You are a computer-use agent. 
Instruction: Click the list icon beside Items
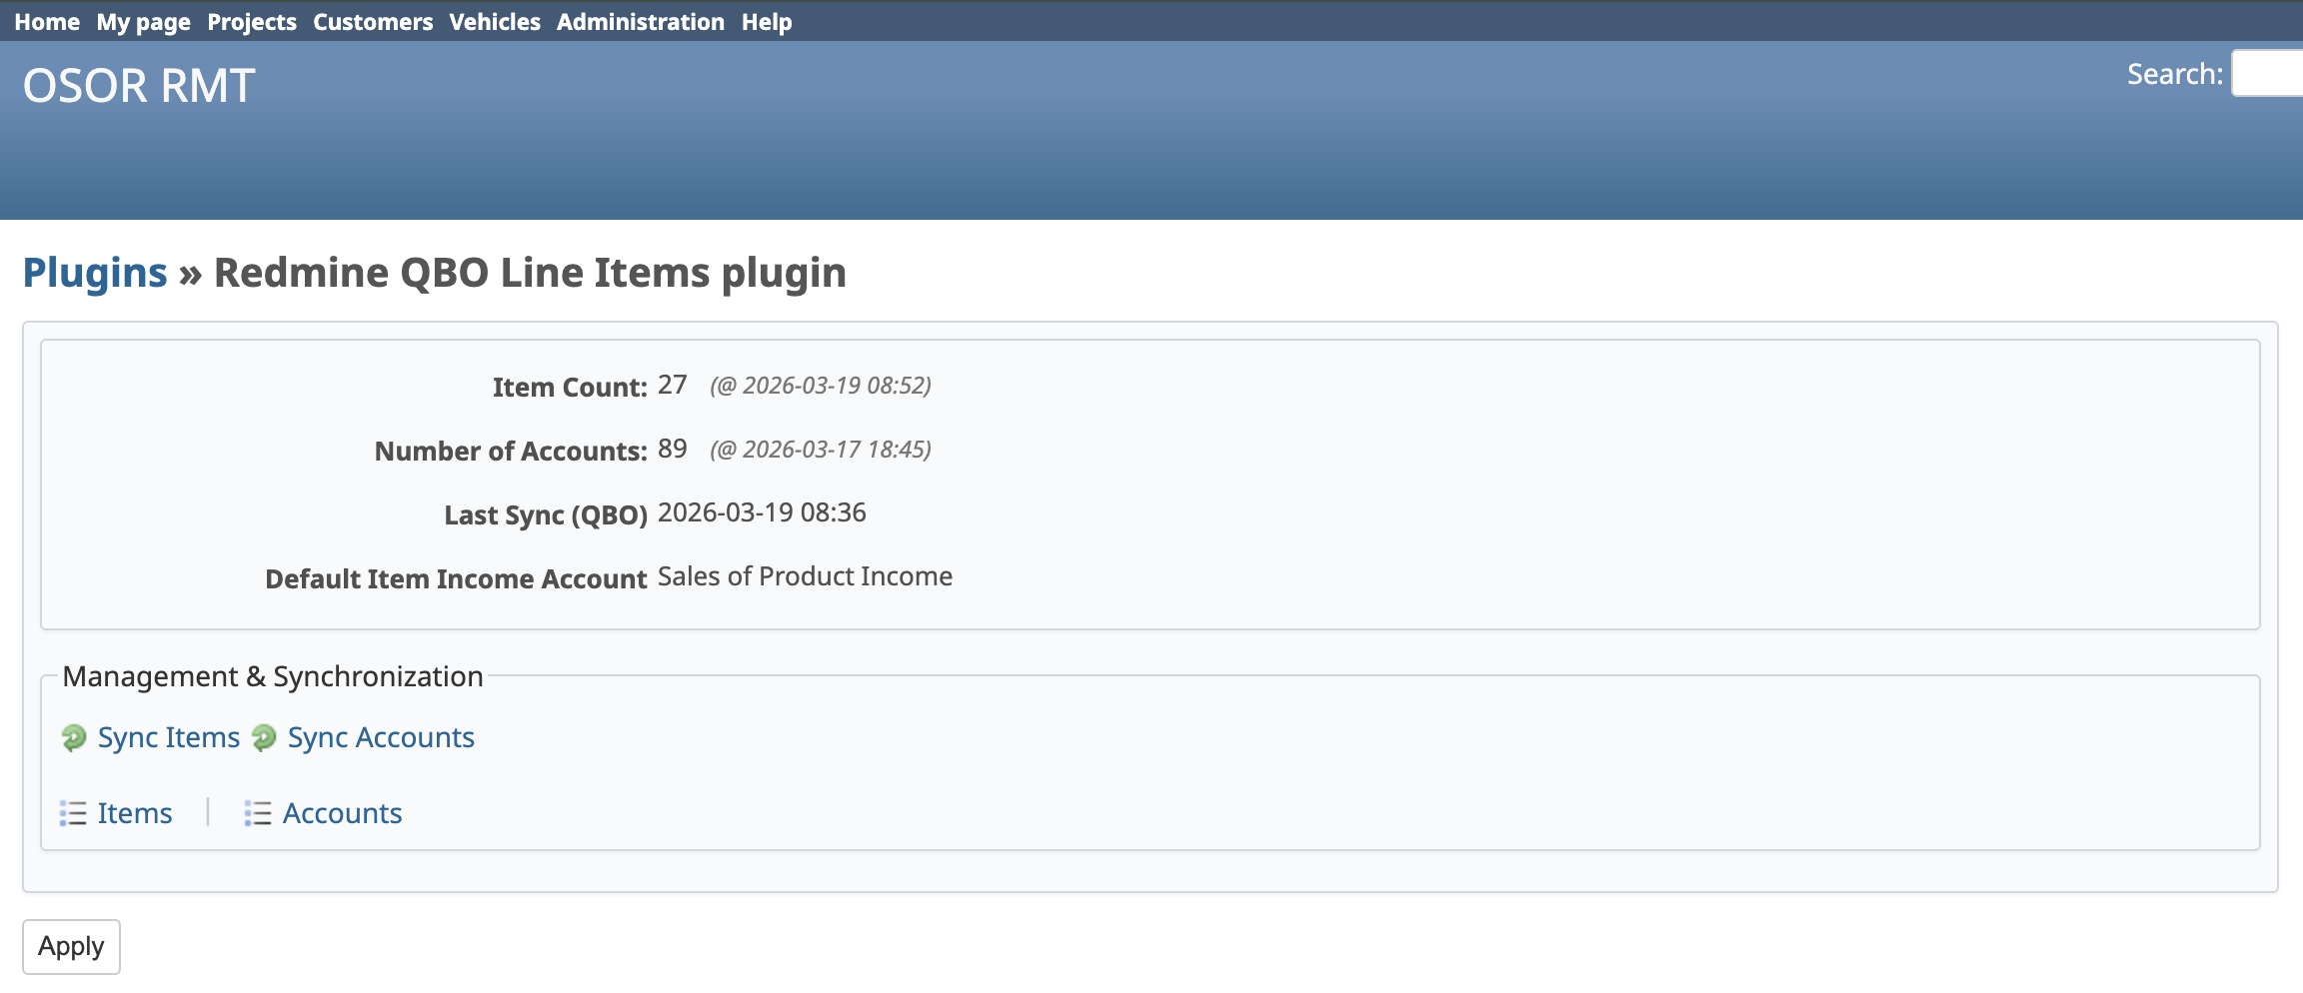tap(73, 813)
